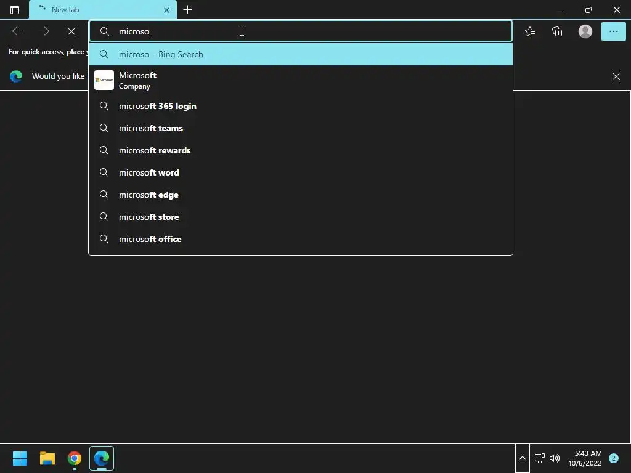Minimize the Edge window

click(560, 10)
